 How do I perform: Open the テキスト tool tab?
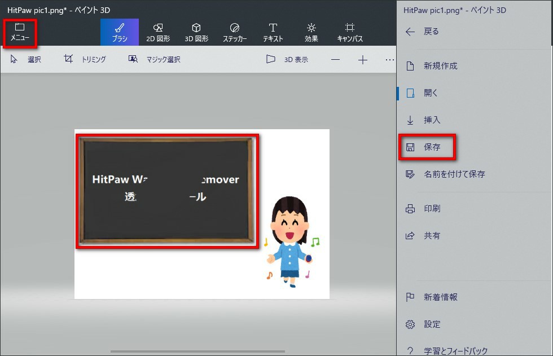point(273,32)
